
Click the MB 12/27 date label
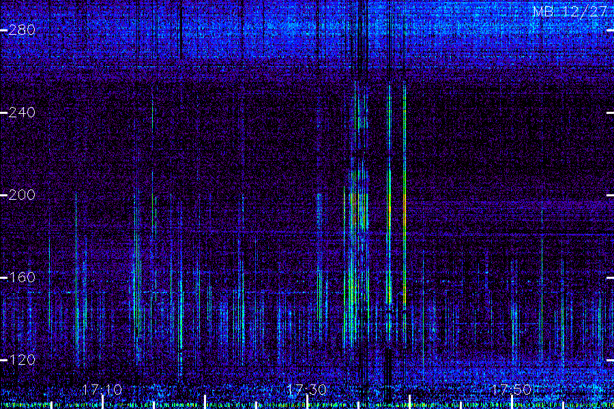tap(570, 12)
